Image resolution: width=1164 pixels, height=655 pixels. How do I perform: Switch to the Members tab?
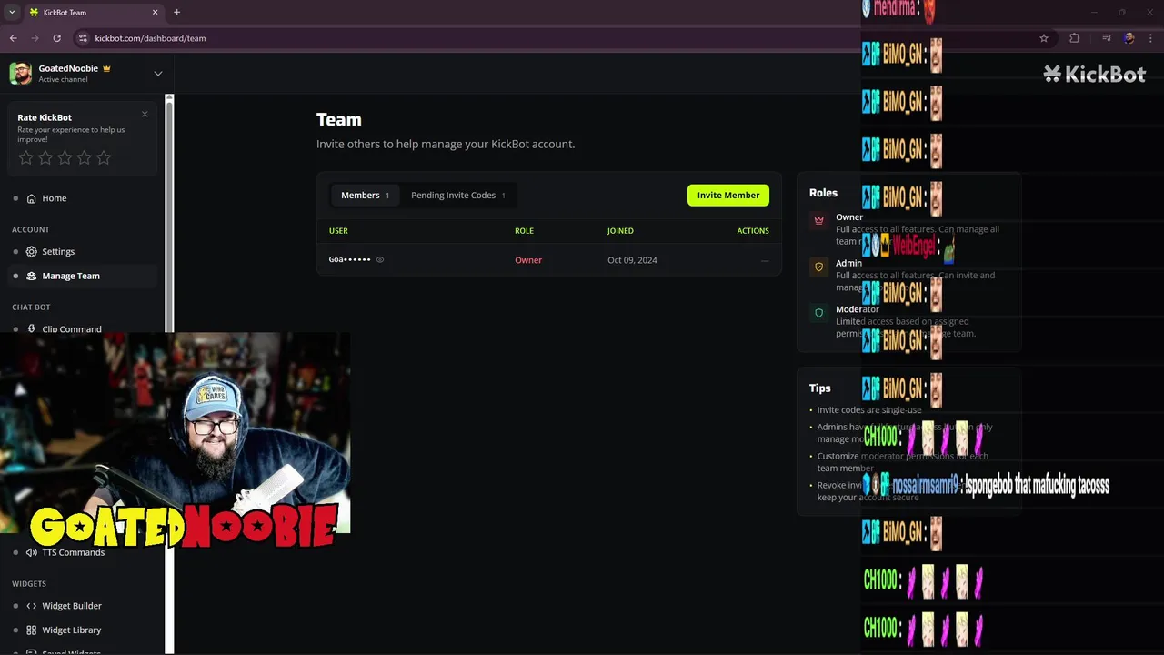point(365,195)
